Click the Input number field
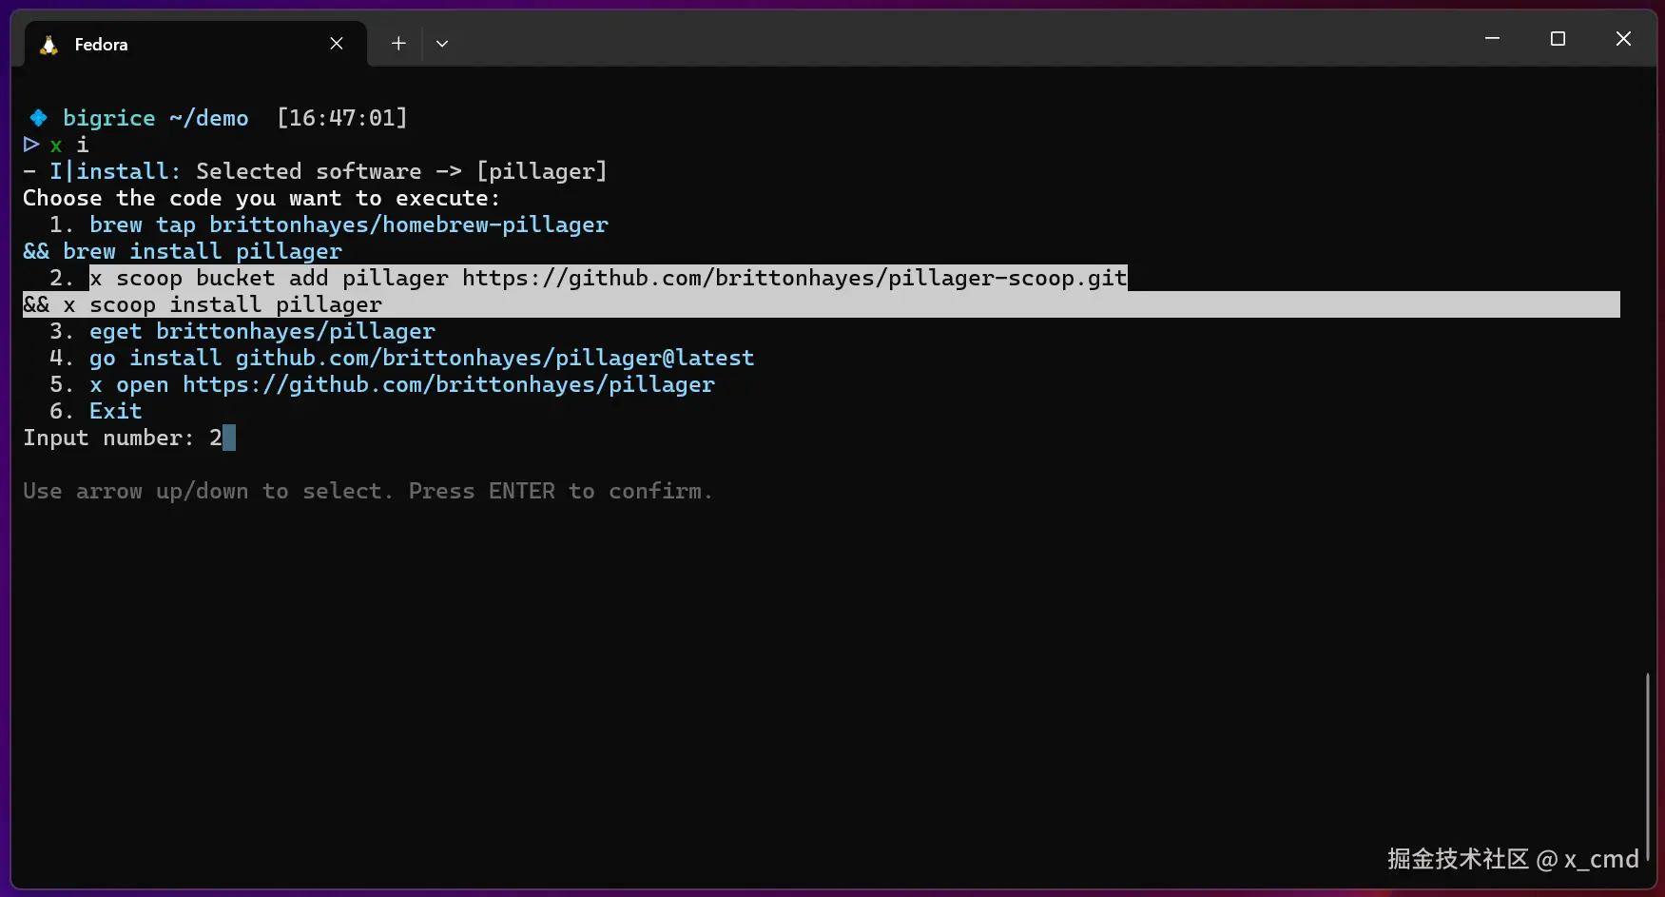 tap(129, 438)
